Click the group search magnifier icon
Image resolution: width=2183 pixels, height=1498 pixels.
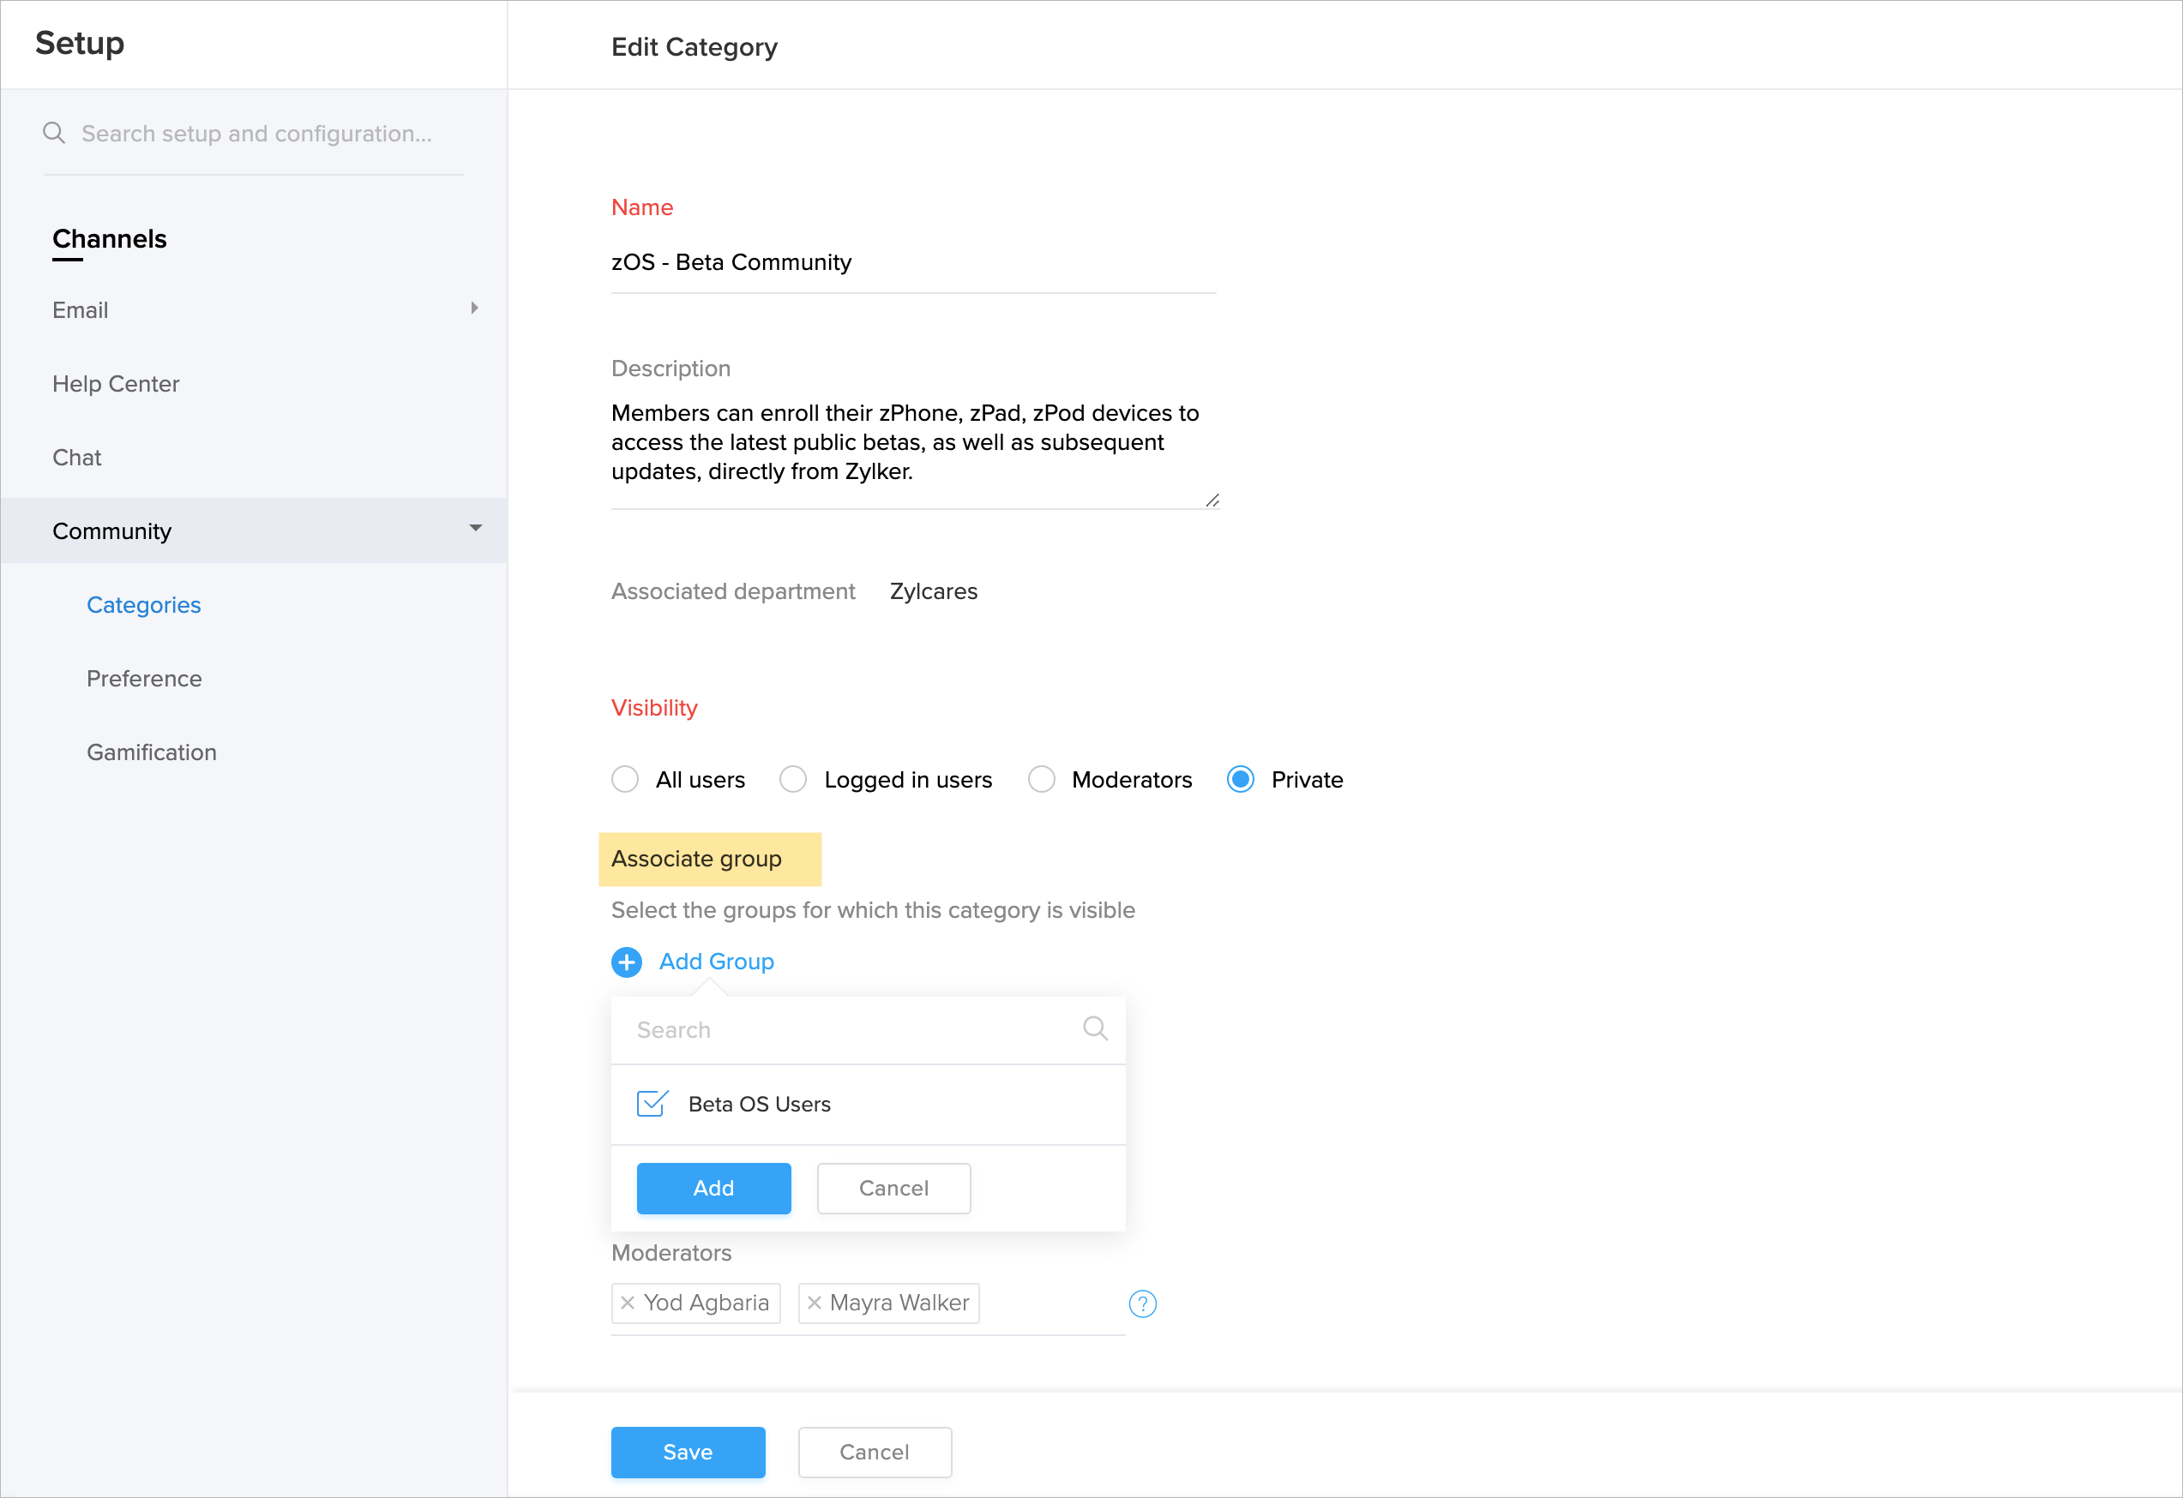(x=1094, y=1028)
